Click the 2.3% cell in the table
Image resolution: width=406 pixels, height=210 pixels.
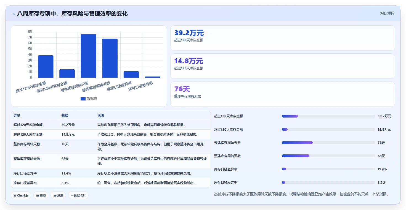65,183
